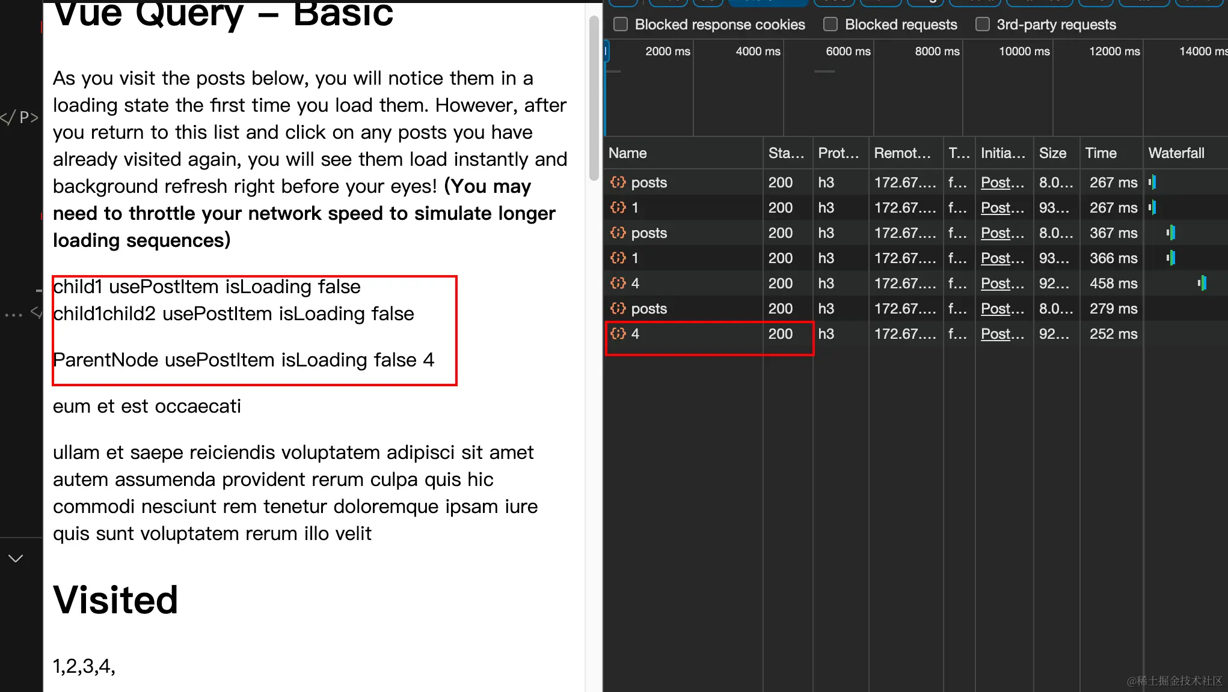Sort requests by Time column
1228x692 pixels.
[x=1101, y=153]
